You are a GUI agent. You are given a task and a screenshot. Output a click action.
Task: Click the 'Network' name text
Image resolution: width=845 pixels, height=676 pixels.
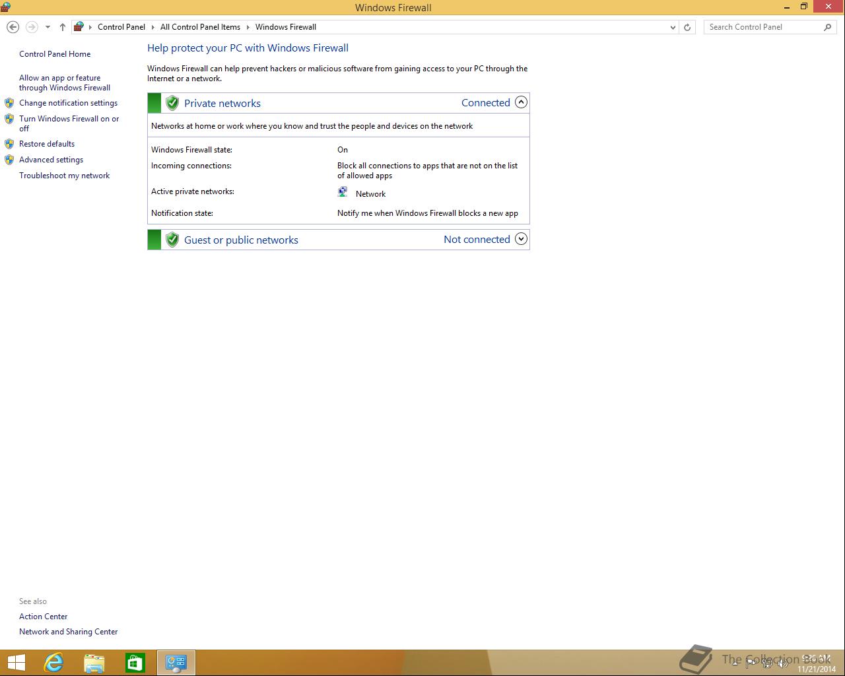click(x=370, y=194)
